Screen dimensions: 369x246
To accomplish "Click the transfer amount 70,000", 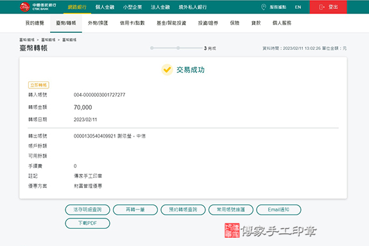I will [x=83, y=108].
